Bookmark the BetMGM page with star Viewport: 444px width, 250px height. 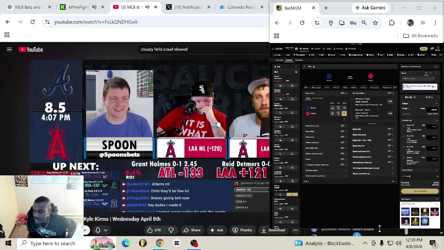pyautogui.click(x=375, y=23)
